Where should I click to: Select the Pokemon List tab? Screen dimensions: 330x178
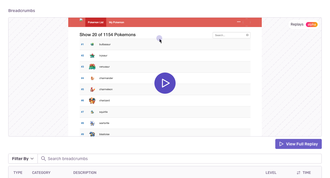click(x=95, y=22)
